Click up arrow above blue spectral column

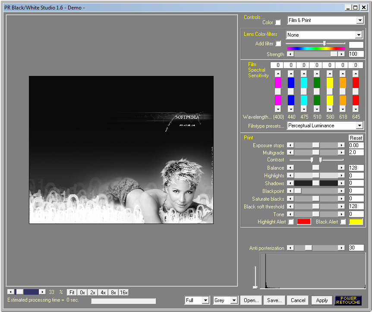(x=291, y=74)
